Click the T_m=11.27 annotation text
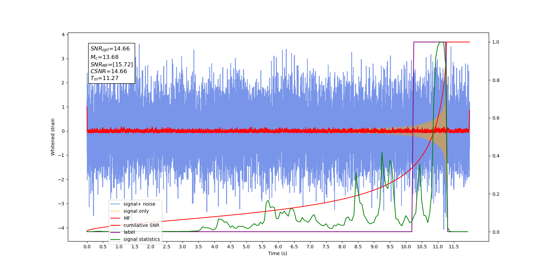This screenshot has width=543, height=271. point(105,78)
